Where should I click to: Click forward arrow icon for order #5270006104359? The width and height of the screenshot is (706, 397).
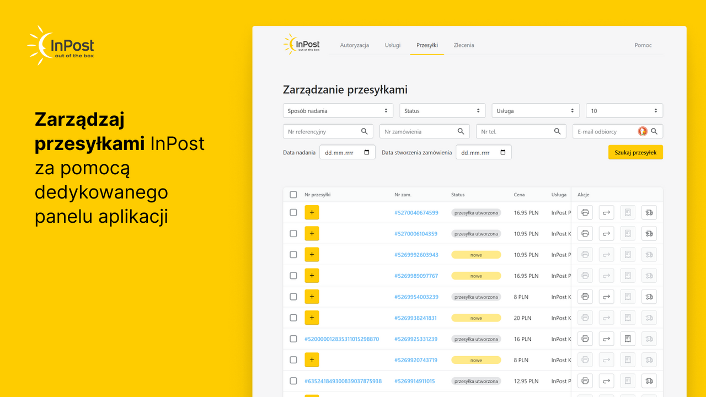(x=607, y=233)
